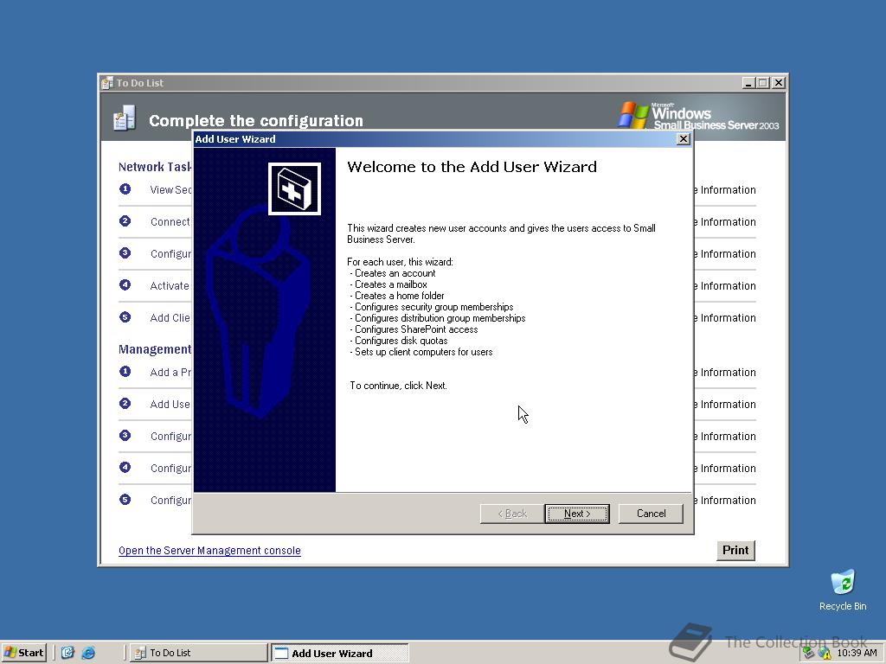The height and width of the screenshot is (664, 886).
Task: Open the Add Use management task
Action: [x=170, y=405]
